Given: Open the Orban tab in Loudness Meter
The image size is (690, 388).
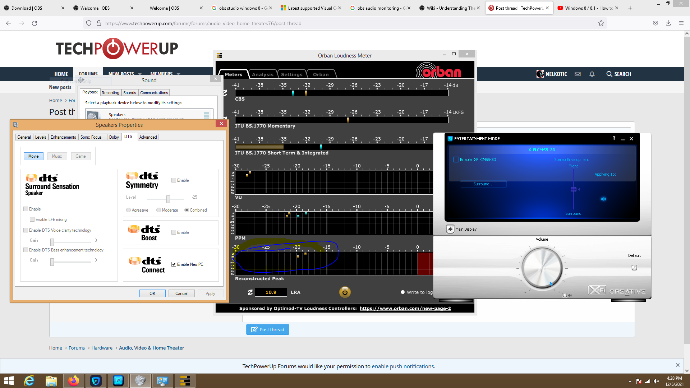Looking at the screenshot, I should pos(321,74).
